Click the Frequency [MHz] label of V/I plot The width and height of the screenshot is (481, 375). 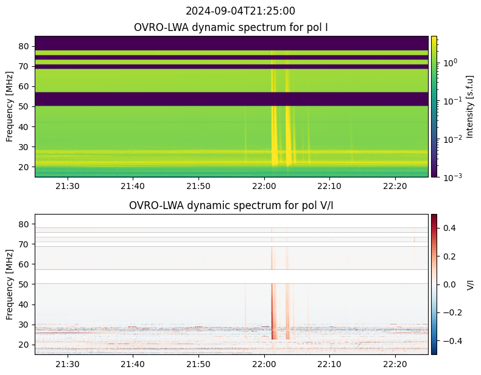[x=10, y=284]
